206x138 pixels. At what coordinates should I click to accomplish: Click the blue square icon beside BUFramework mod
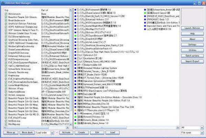pos(75,10)
